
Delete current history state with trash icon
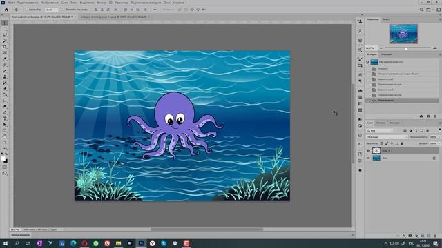[x=434, y=116]
